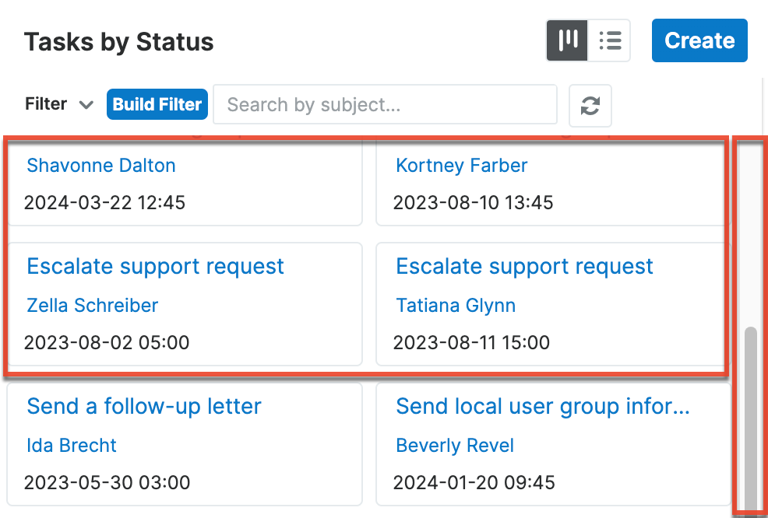The width and height of the screenshot is (768, 518).
Task: Click the Create button
Action: (699, 40)
